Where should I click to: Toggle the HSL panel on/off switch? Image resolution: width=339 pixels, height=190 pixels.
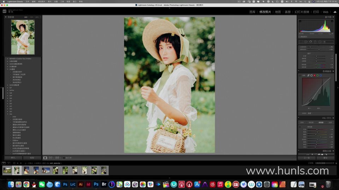click(x=299, y=118)
